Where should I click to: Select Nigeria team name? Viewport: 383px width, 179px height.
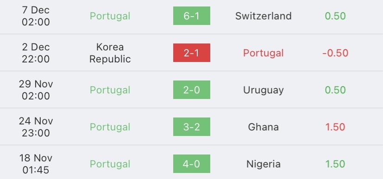pos(264,164)
